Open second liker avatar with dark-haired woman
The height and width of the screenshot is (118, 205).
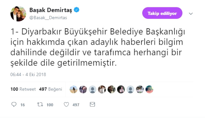coord(83,89)
